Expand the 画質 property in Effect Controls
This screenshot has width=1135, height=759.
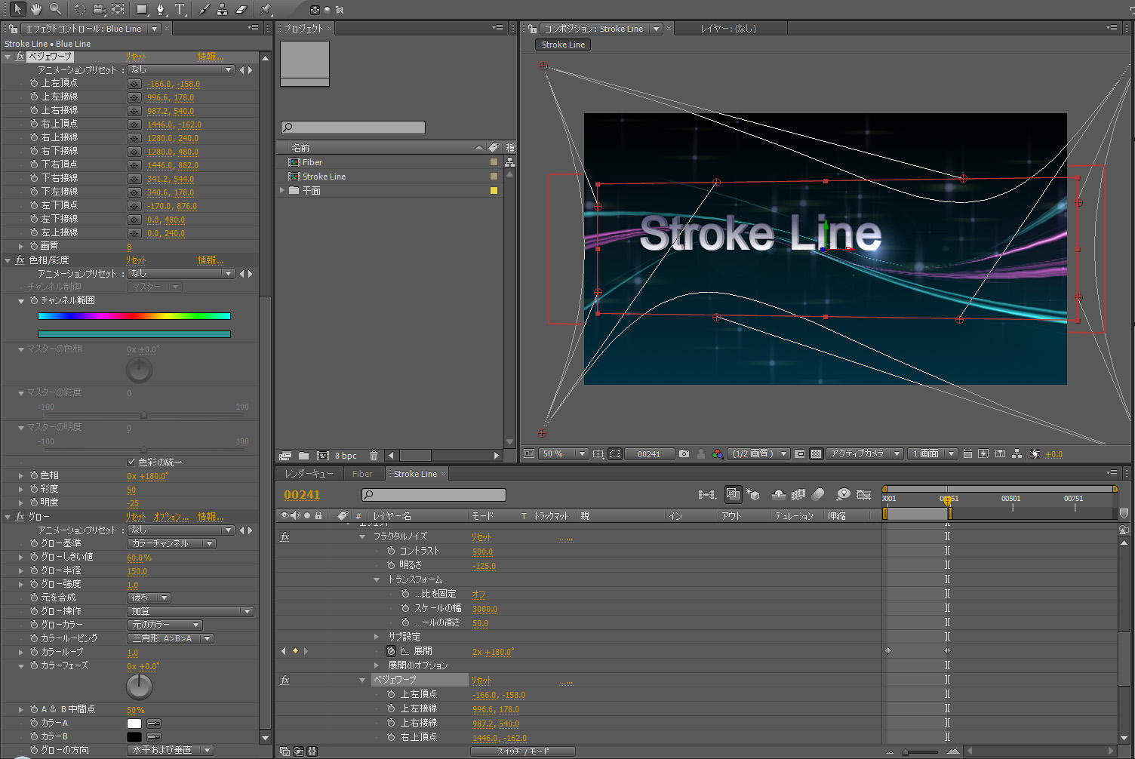(21, 246)
